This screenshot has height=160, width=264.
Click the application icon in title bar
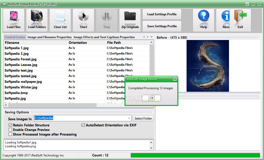tap(5, 4)
